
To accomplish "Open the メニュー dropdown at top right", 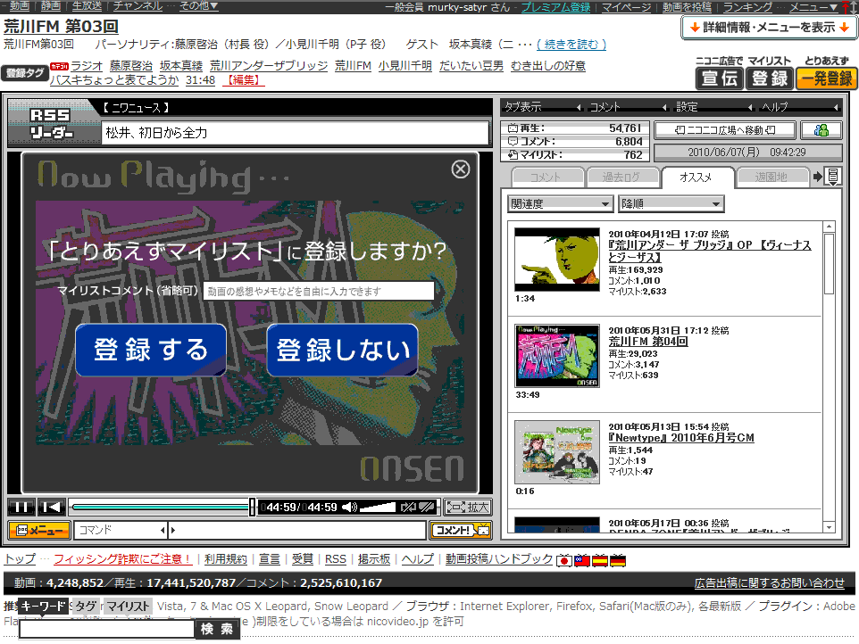I will coord(813,7).
